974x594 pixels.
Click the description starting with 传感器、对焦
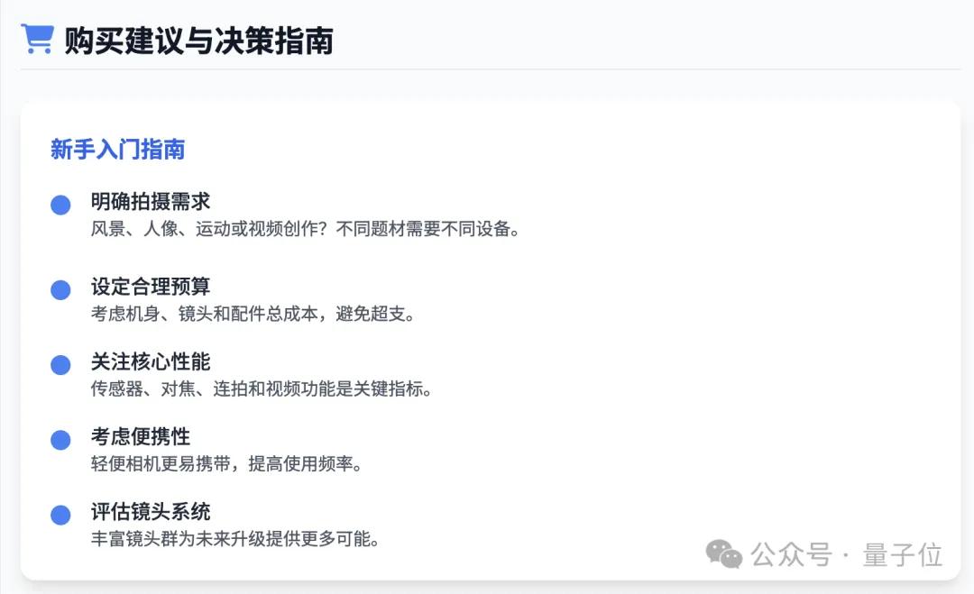(262, 389)
